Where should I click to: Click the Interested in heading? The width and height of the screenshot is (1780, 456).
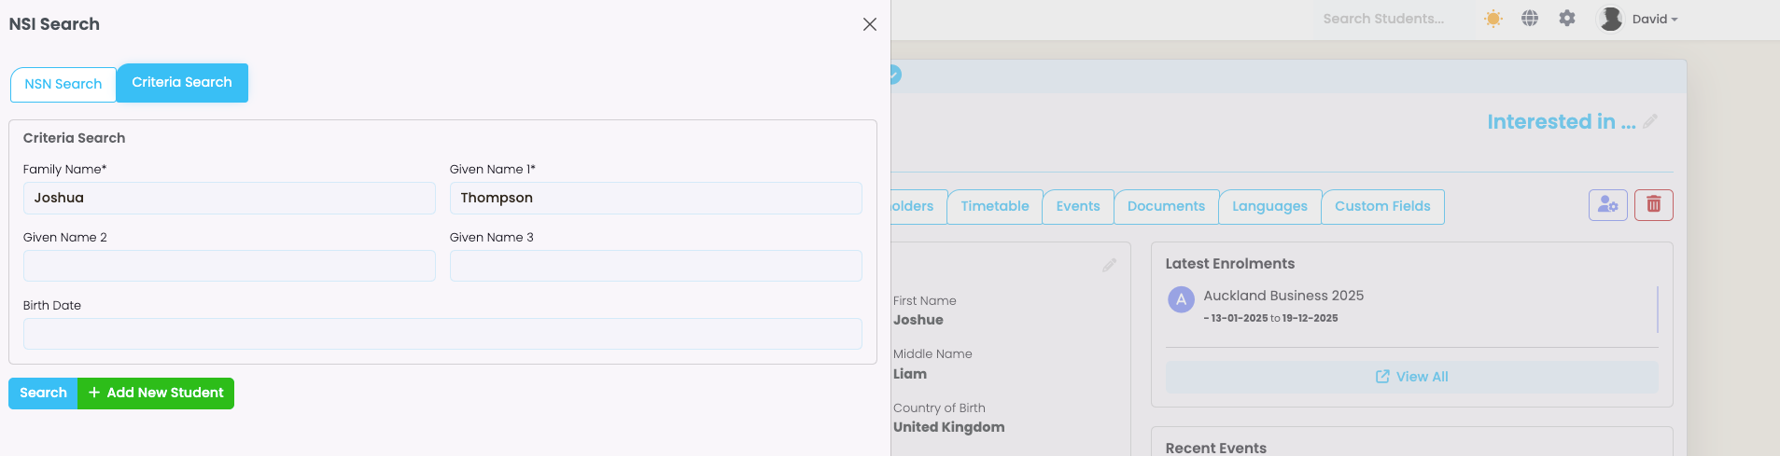(x=1561, y=122)
